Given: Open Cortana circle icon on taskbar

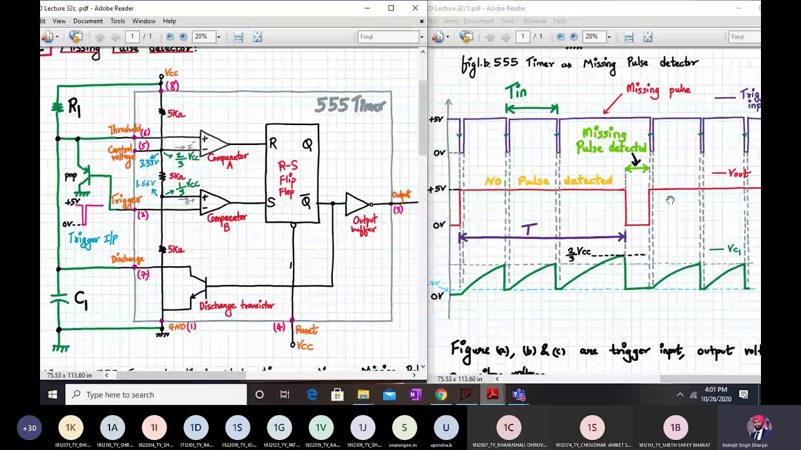Looking at the screenshot, I should pos(259,395).
